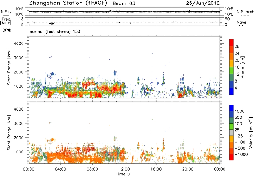Image resolution: width=254 pixels, height=176 pixels.
Task: Click the '12:00' time axis label
Action: (x=124, y=169)
